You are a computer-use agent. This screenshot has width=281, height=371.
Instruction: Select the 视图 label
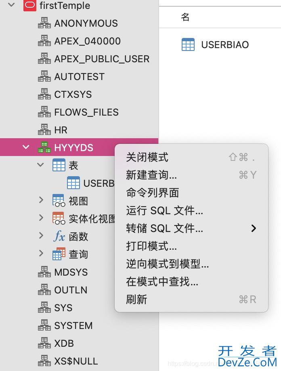(78, 201)
